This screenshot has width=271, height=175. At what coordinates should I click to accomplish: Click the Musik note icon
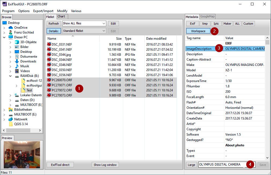click(x=17, y=66)
